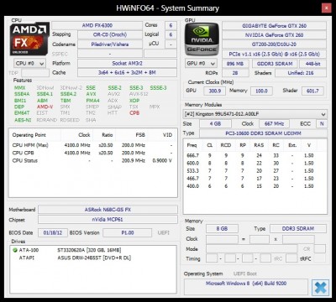Click the NVIDIA GeForce GTX 260 field
This screenshot has height=302, width=336.
[274, 35]
